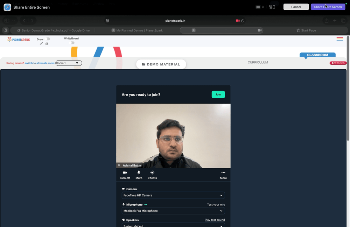Screen dimensions: 350x227
Task: Click the planetspark.in address field
Action: tap(175, 21)
